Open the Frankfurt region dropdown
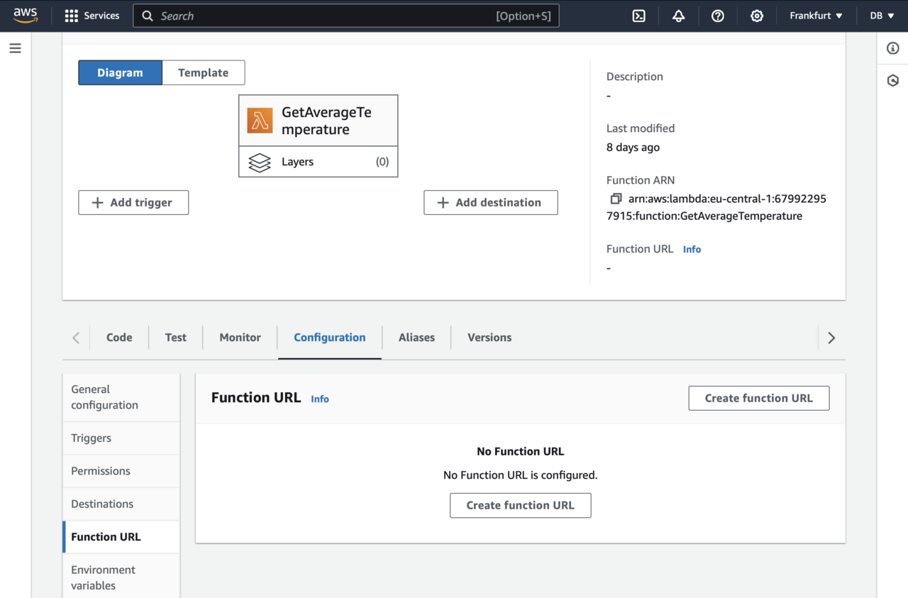 pyautogui.click(x=816, y=16)
